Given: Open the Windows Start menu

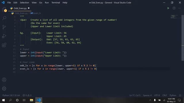Looking at the screenshot, I should (3, 100).
